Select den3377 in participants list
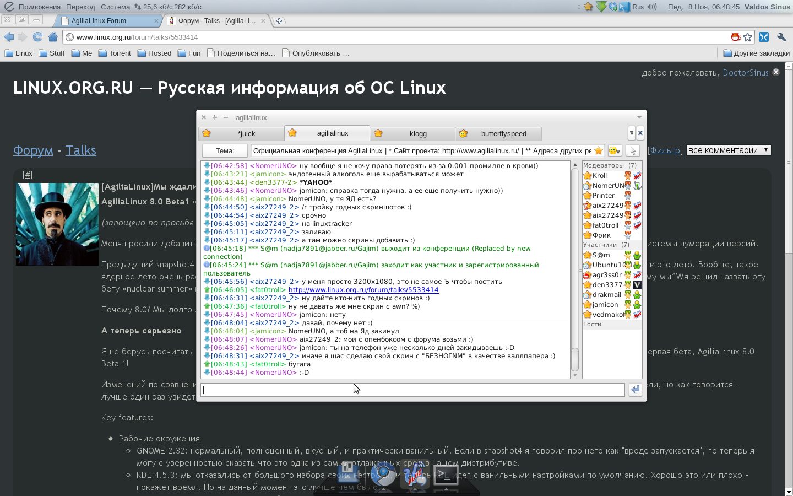 (612, 285)
